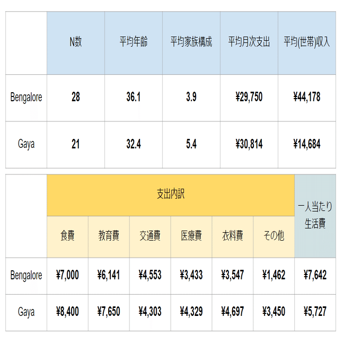Screen dimensions: 344x344
Task: Select household income ¥14,684
Action: 307,144
